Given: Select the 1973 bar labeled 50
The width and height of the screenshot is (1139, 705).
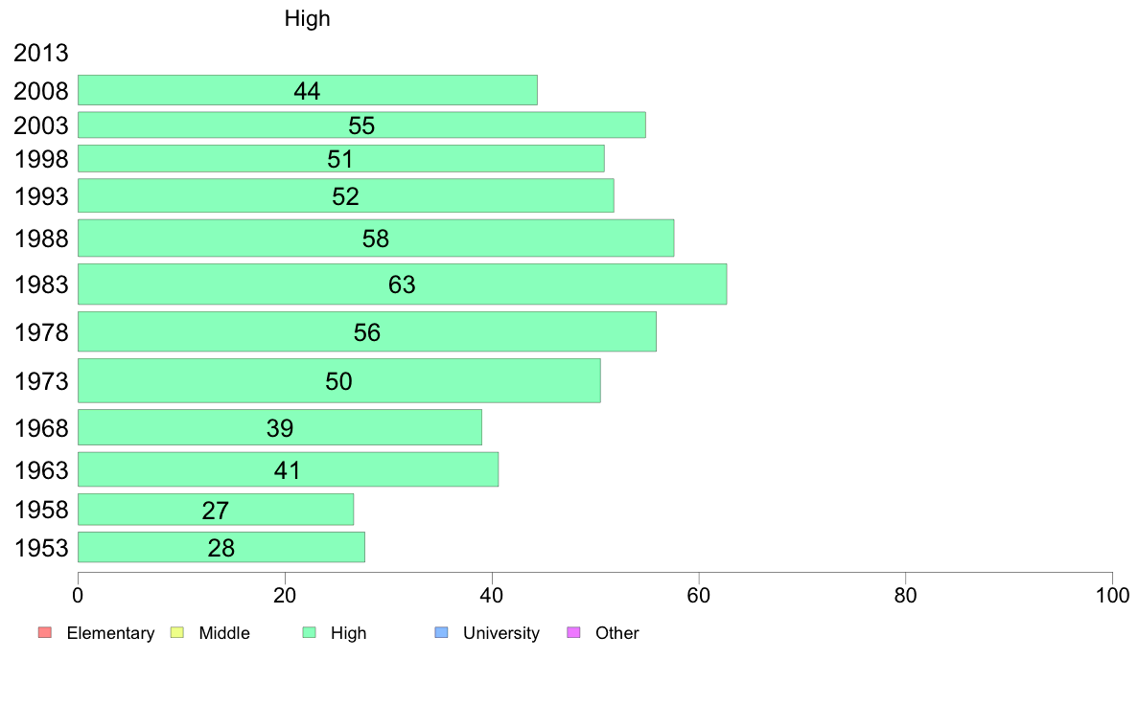Looking at the screenshot, I should tap(339, 380).
